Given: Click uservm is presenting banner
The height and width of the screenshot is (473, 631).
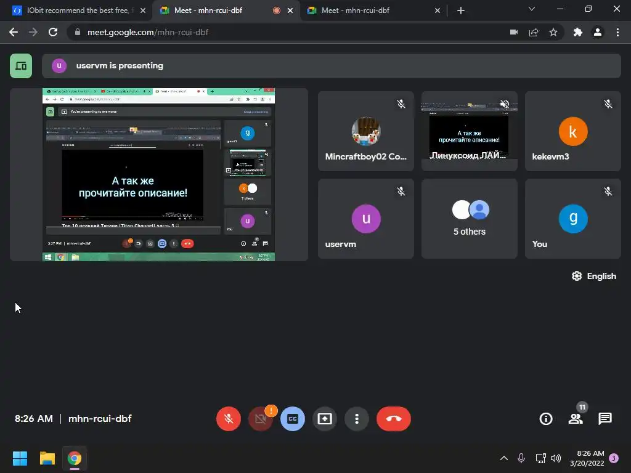Looking at the screenshot, I should pyautogui.click(x=331, y=65).
